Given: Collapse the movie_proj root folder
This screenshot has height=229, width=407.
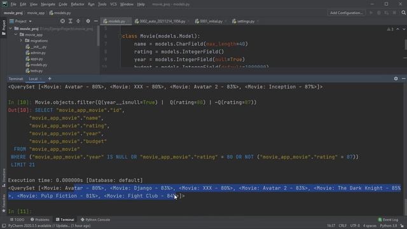Looking at the screenshot, I should (11, 29).
